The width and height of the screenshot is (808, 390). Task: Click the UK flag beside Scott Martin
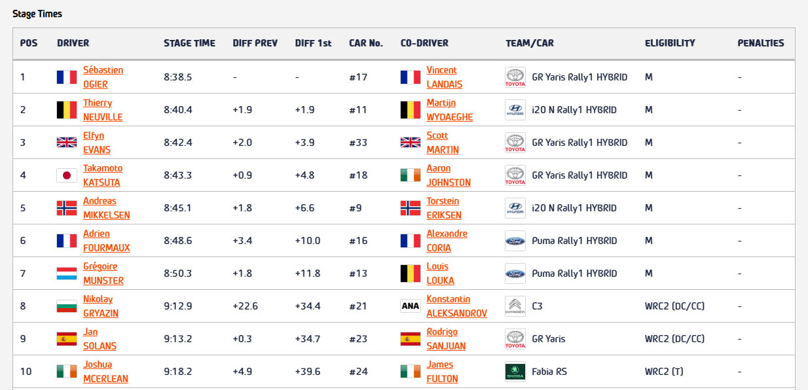click(411, 143)
